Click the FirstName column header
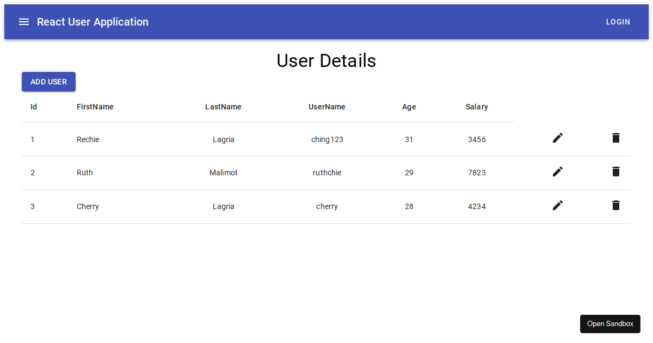The image size is (653, 343). 95,107
